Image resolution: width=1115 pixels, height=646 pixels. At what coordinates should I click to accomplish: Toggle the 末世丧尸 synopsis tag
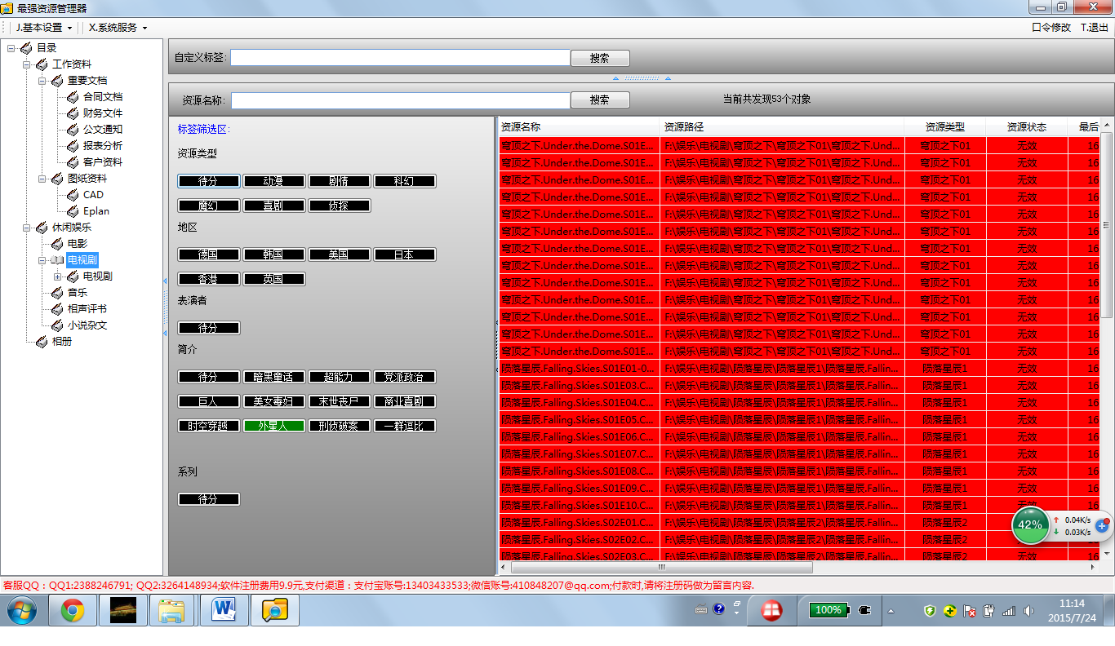click(x=340, y=401)
